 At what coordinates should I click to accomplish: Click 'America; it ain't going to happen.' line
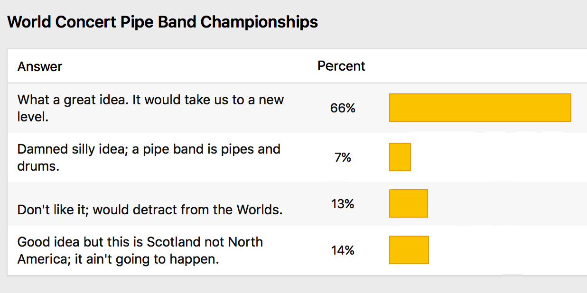pos(118,259)
